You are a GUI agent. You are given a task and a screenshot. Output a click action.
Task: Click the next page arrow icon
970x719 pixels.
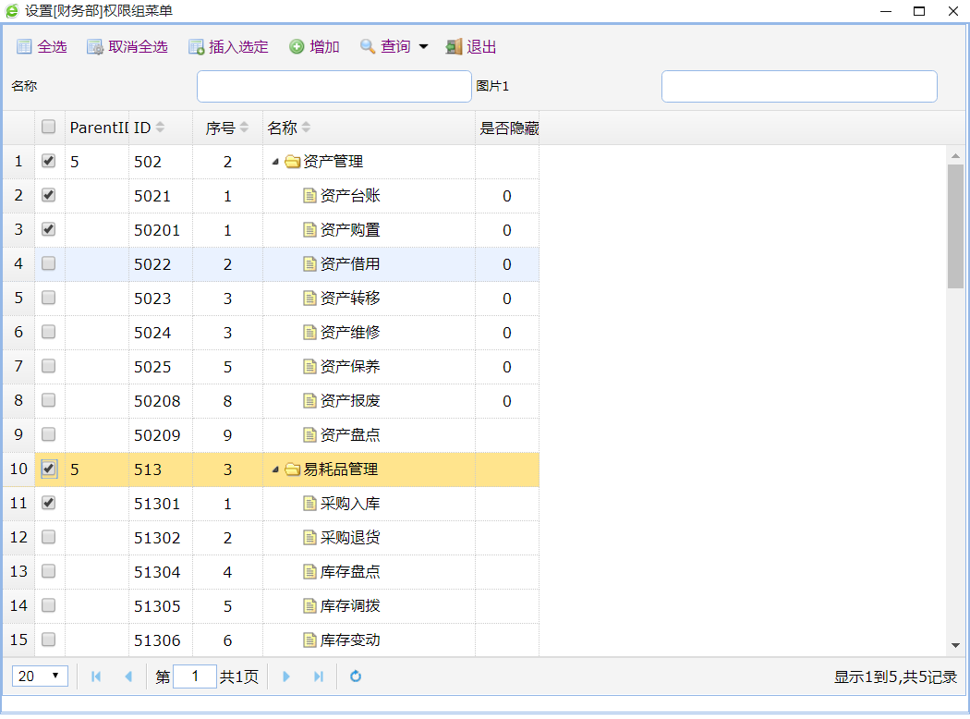click(286, 676)
